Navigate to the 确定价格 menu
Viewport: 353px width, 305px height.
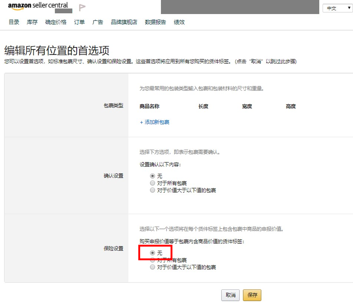[55, 22]
